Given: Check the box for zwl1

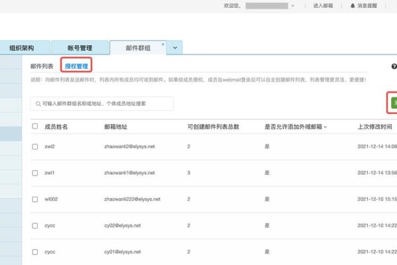Looking at the screenshot, I should [35, 173].
